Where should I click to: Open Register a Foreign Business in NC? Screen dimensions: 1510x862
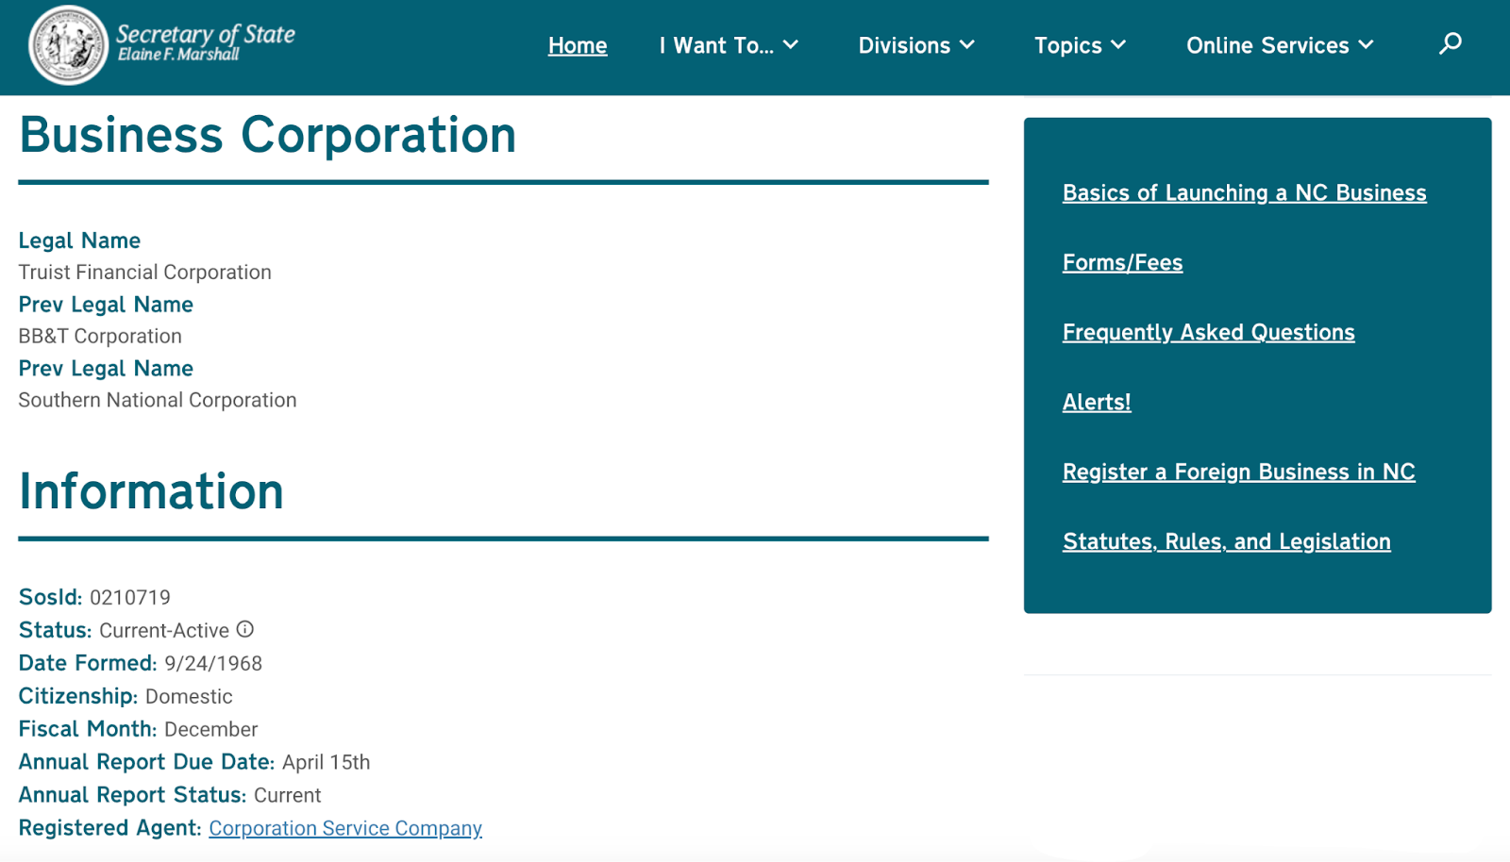point(1238,472)
